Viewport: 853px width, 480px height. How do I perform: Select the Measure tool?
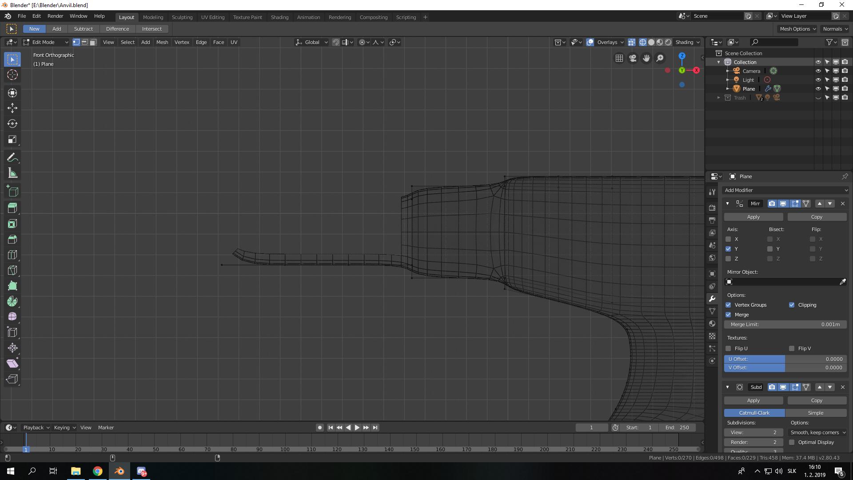click(12, 173)
